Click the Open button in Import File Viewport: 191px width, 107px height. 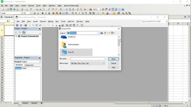113,59
